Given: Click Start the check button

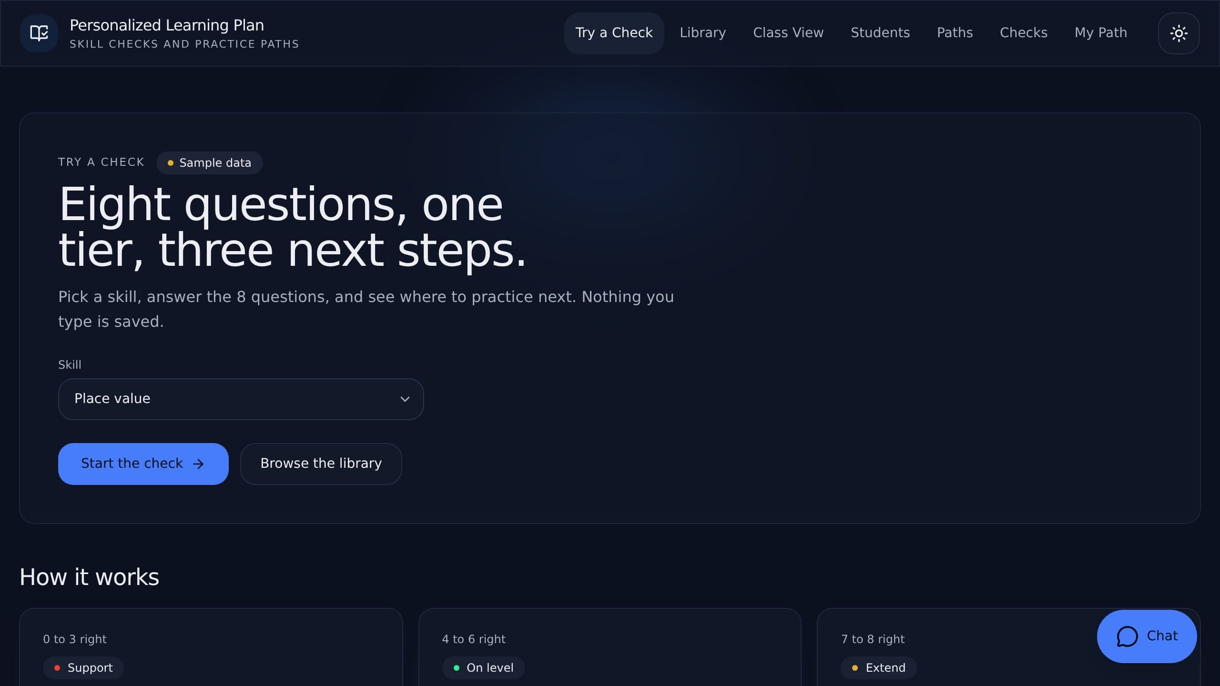Looking at the screenshot, I should point(143,464).
